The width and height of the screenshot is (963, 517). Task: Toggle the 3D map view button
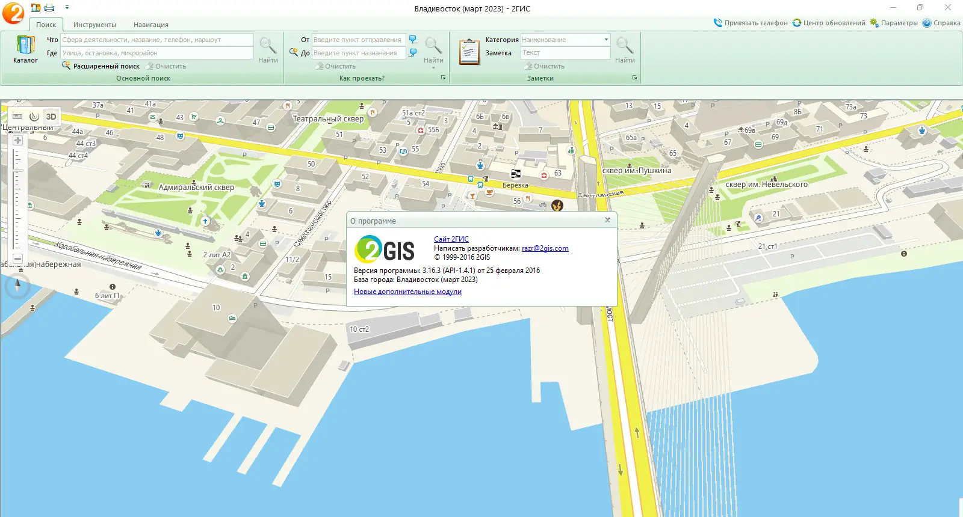51,117
